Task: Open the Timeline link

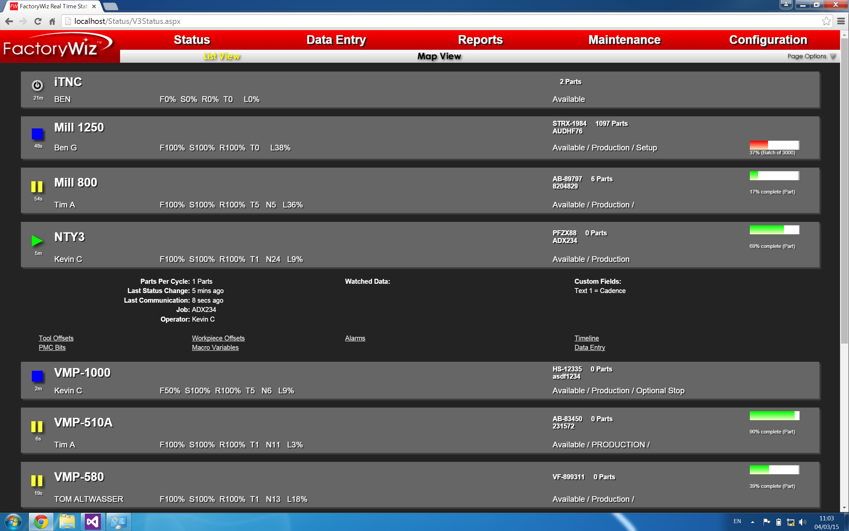Action: [587, 338]
